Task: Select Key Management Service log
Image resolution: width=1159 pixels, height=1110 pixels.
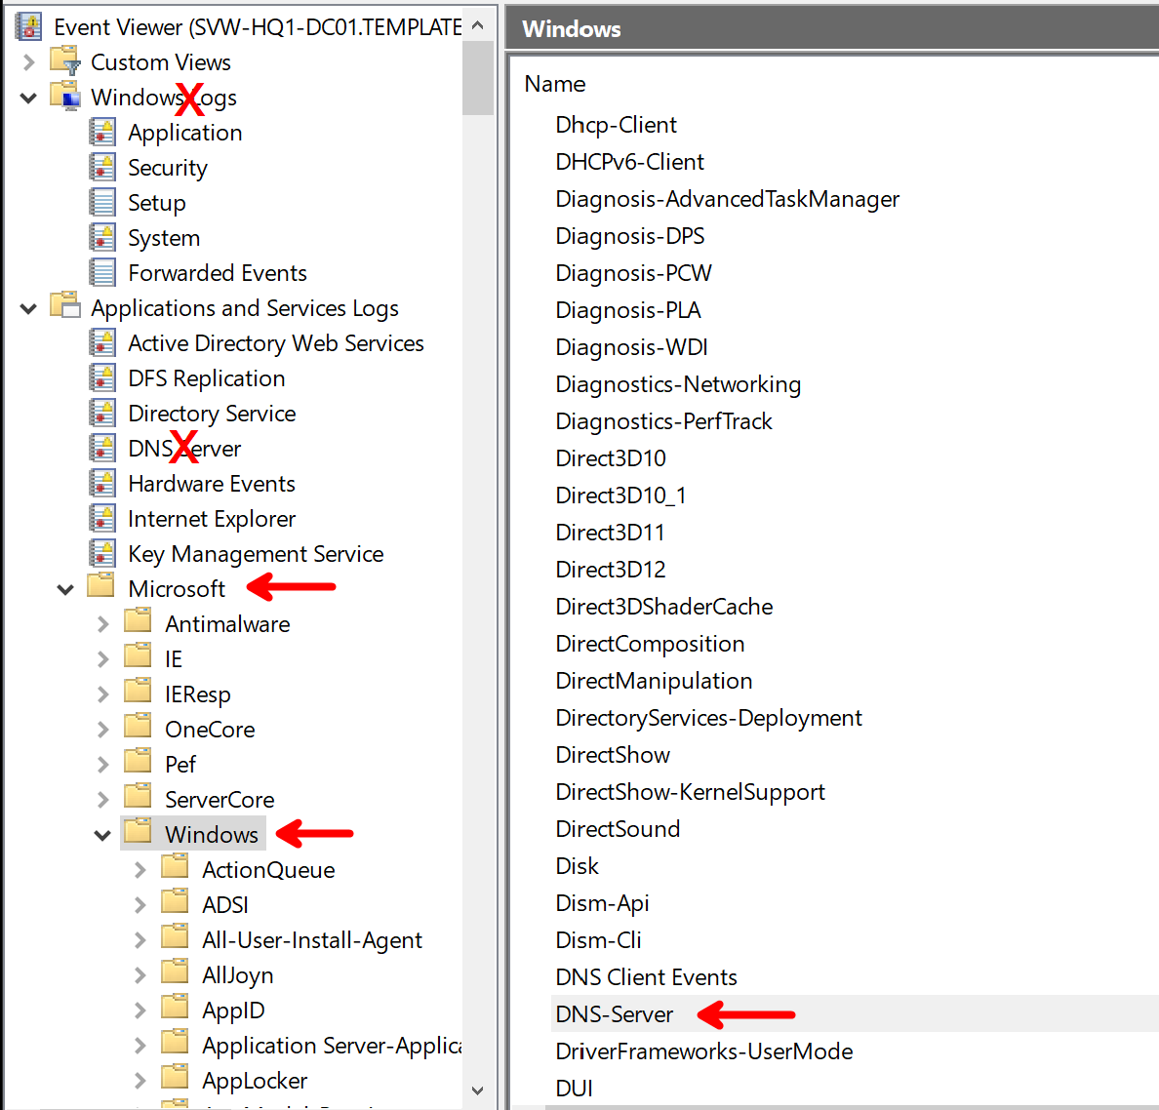Action: [x=256, y=554]
